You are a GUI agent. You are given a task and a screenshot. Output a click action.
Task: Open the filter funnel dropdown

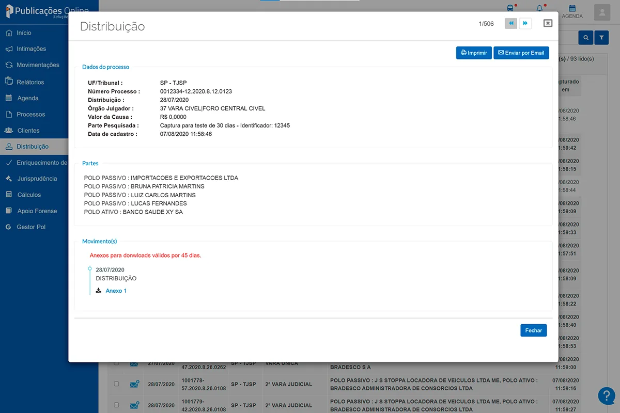[601, 37]
